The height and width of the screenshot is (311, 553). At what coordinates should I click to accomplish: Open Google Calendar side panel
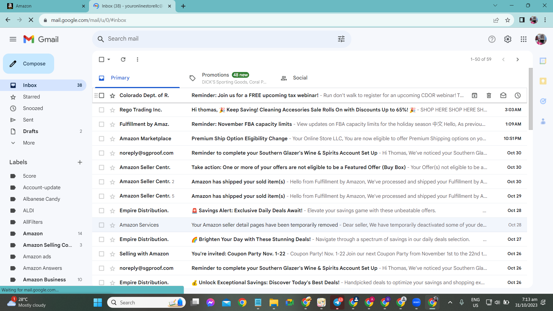click(543, 61)
